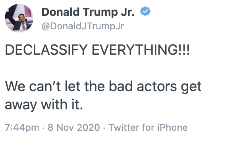Image resolution: width=243 pixels, height=145 pixels.
Task: Click the 'Jr.' suffix in the display name
Action: pos(127,12)
